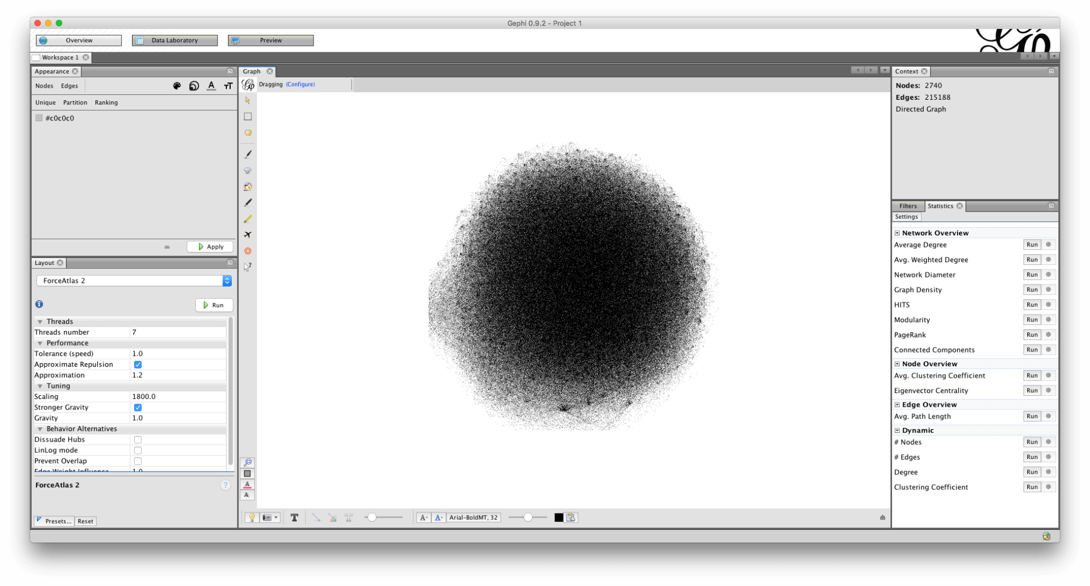Viewport: 1090px width, 586px height.
Task: Run the Modularity statistic
Action: (1032, 320)
